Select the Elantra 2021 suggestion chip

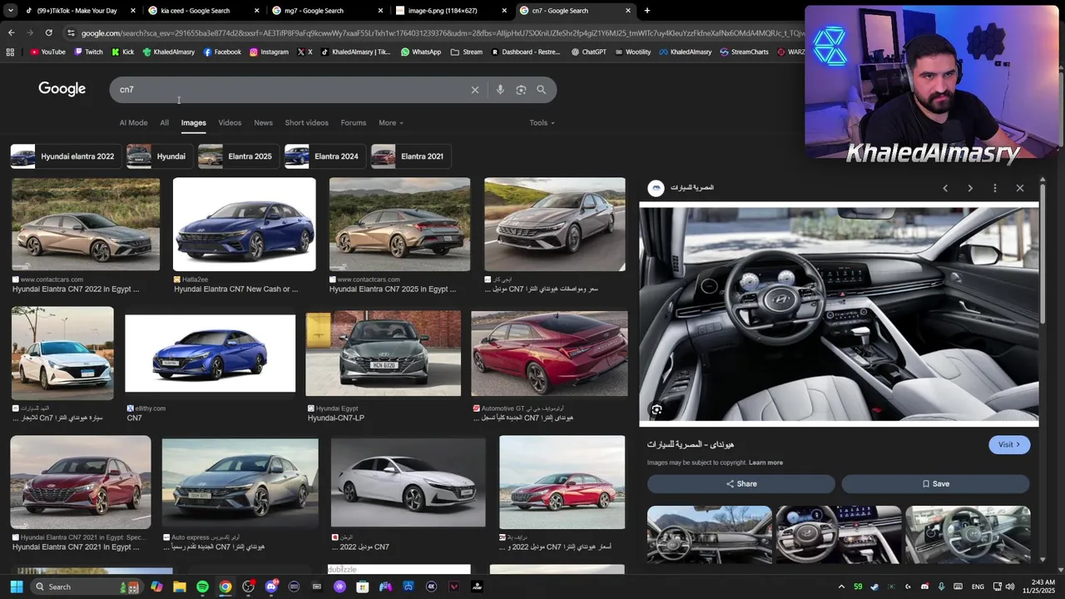coord(409,156)
